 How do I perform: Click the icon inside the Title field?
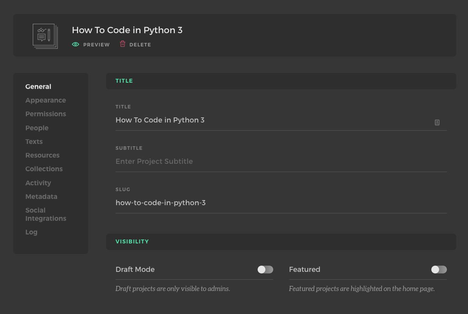pyautogui.click(x=437, y=122)
